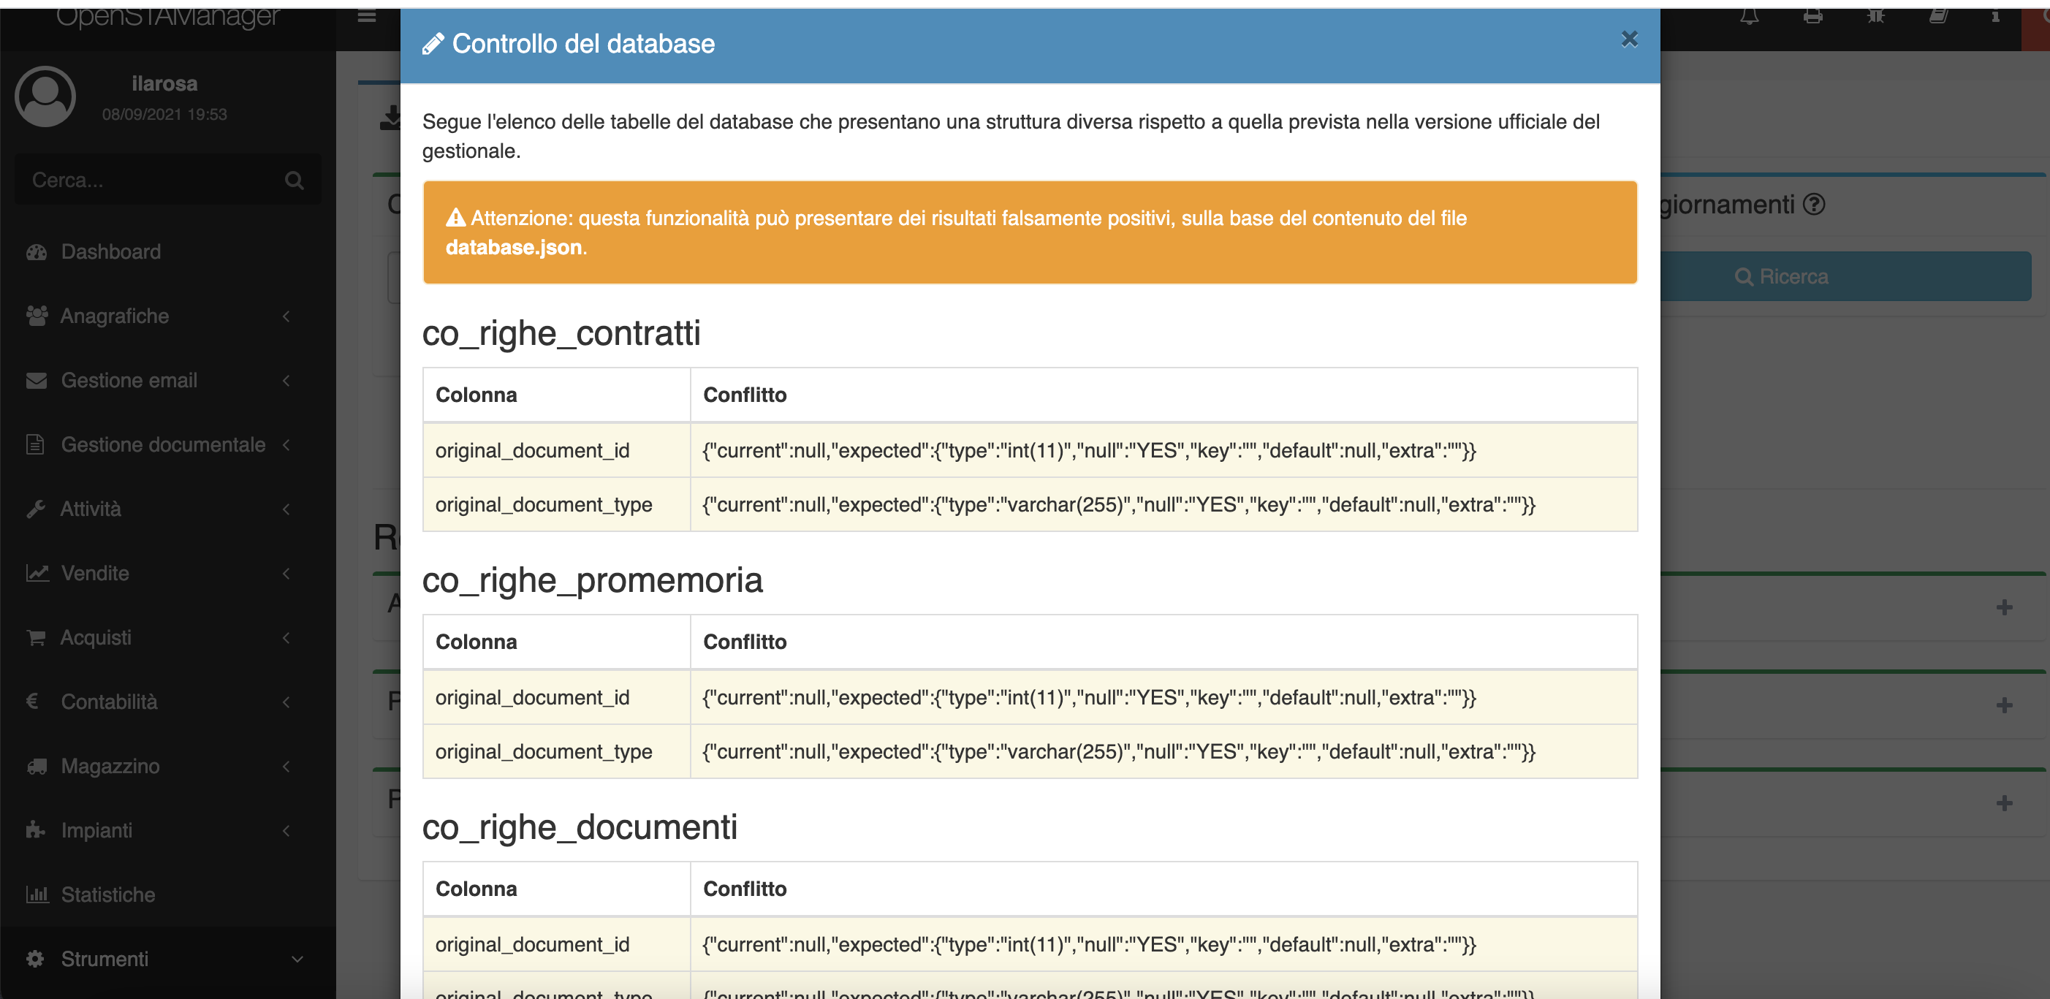This screenshot has width=2050, height=999.
Task: Click the Strumenti gear icon
Action: click(x=35, y=958)
